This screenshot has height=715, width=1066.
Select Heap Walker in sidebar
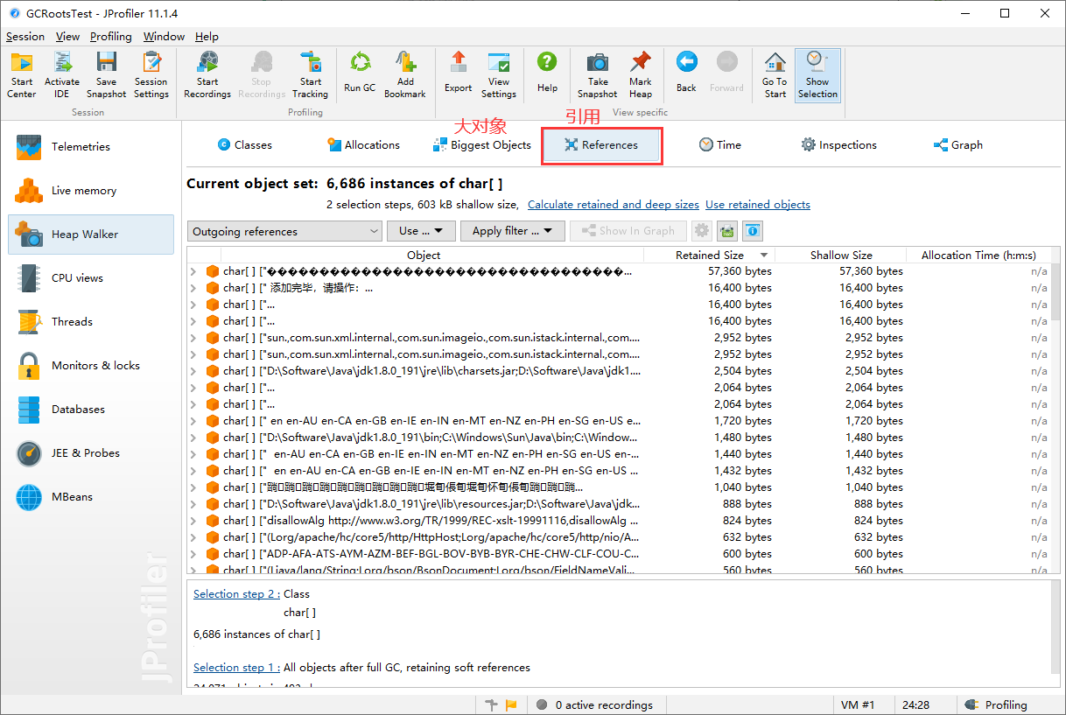click(91, 235)
